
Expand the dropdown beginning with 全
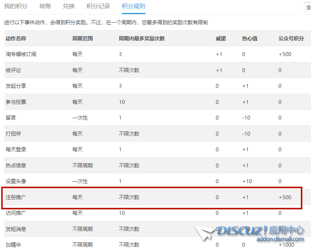307,7
